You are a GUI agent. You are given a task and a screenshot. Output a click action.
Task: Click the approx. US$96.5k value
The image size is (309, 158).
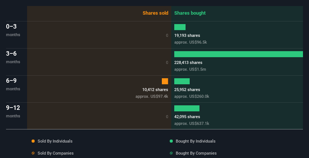click(x=190, y=42)
